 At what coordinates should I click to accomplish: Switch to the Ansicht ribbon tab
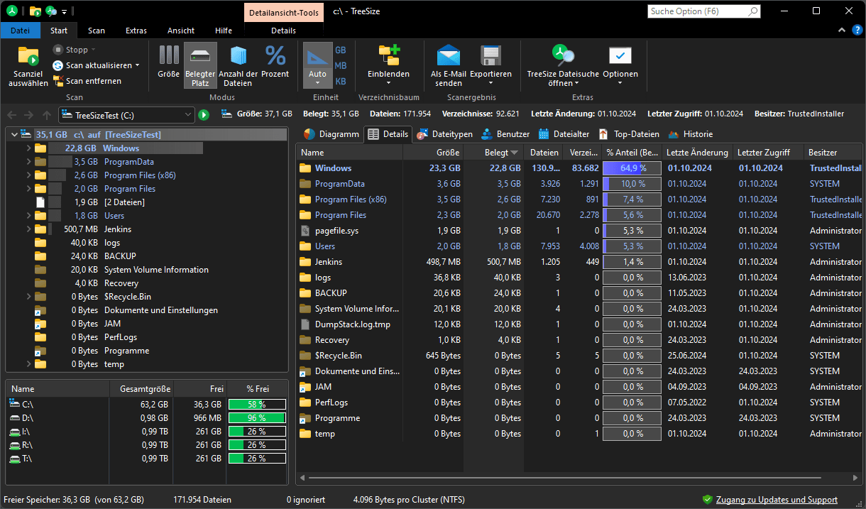181,31
